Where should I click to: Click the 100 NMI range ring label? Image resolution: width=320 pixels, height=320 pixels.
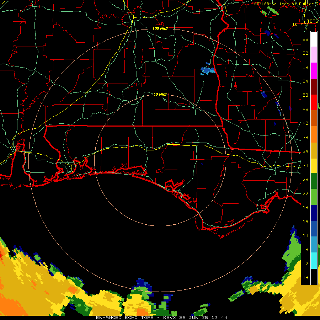point(160,28)
